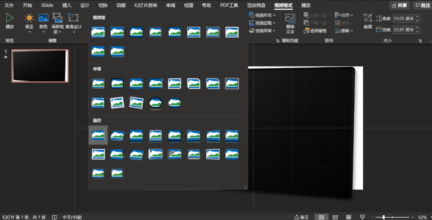This screenshot has width=432, height=220.
Task: Select the 裁剪 crop tool
Action: pyautogui.click(x=368, y=18)
